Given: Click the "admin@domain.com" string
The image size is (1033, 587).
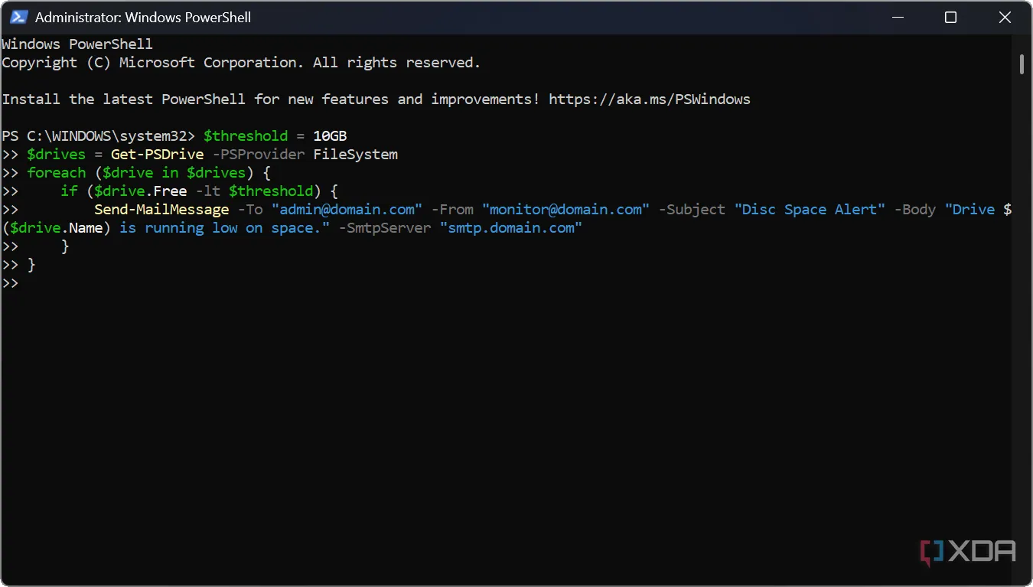Looking at the screenshot, I should pos(347,210).
